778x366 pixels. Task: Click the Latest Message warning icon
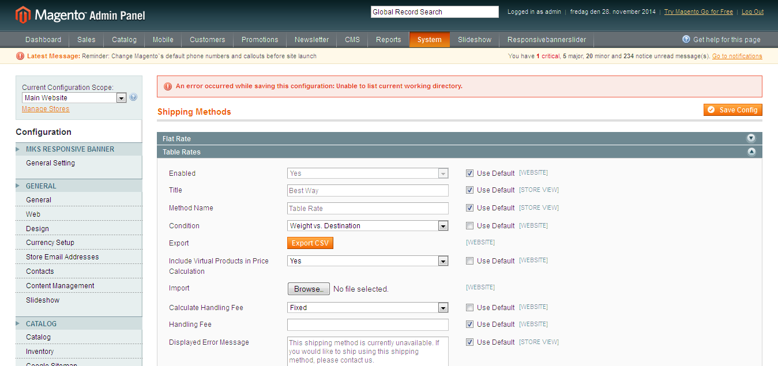[20, 56]
